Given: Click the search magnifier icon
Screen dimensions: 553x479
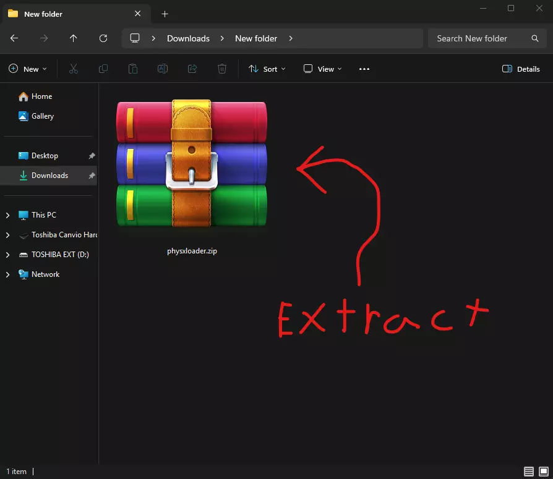Looking at the screenshot, I should [x=534, y=38].
